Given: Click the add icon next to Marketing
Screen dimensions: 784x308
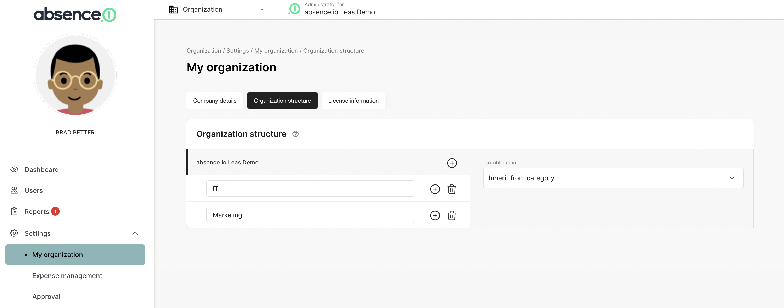Looking at the screenshot, I should (435, 215).
